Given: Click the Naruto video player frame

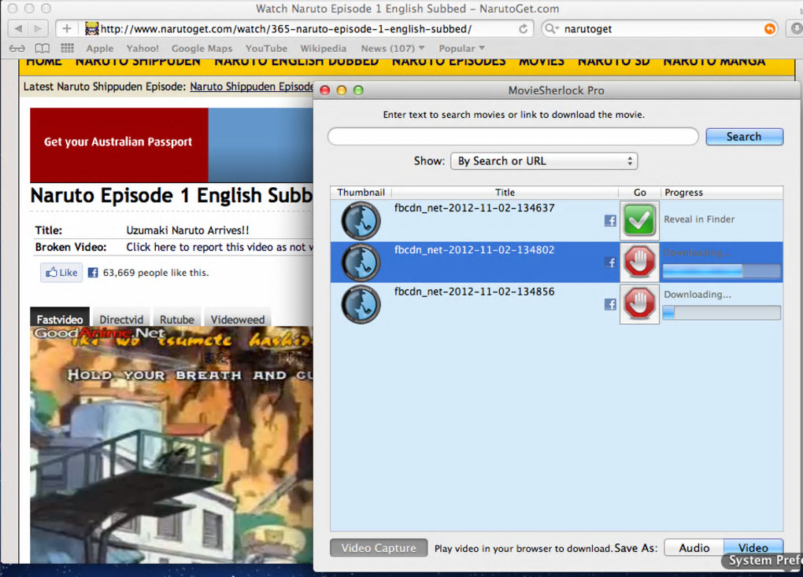Looking at the screenshot, I should tap(172, 445).
